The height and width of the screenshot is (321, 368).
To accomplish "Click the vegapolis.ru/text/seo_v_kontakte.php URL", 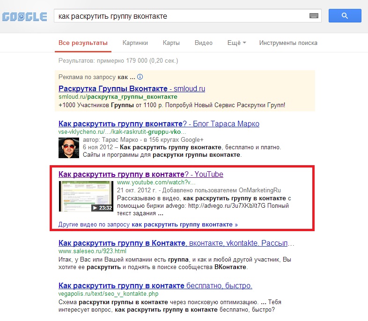I will coord(109,293).
